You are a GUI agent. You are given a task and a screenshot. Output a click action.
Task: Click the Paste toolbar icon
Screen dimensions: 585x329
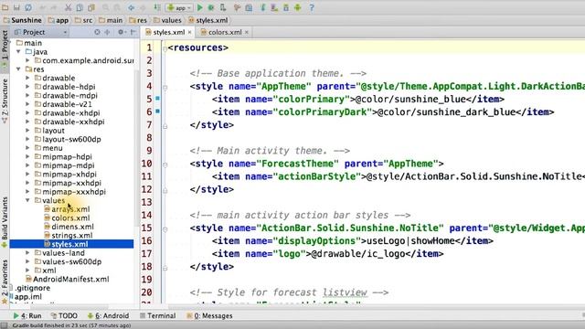tap(91, 7)
